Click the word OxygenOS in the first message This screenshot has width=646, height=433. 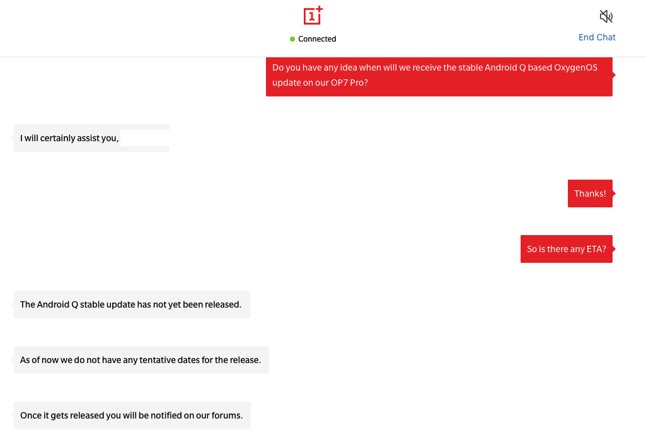(575, 67)
